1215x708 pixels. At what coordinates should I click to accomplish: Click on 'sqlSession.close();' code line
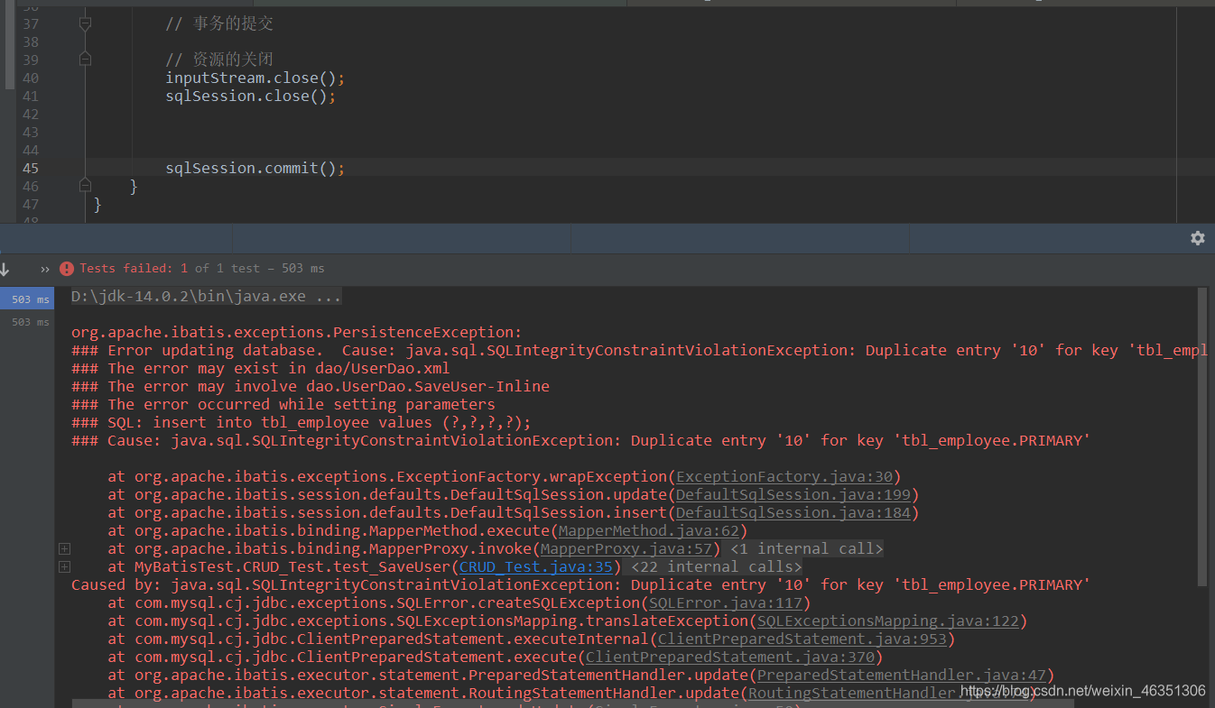point(251,96)
